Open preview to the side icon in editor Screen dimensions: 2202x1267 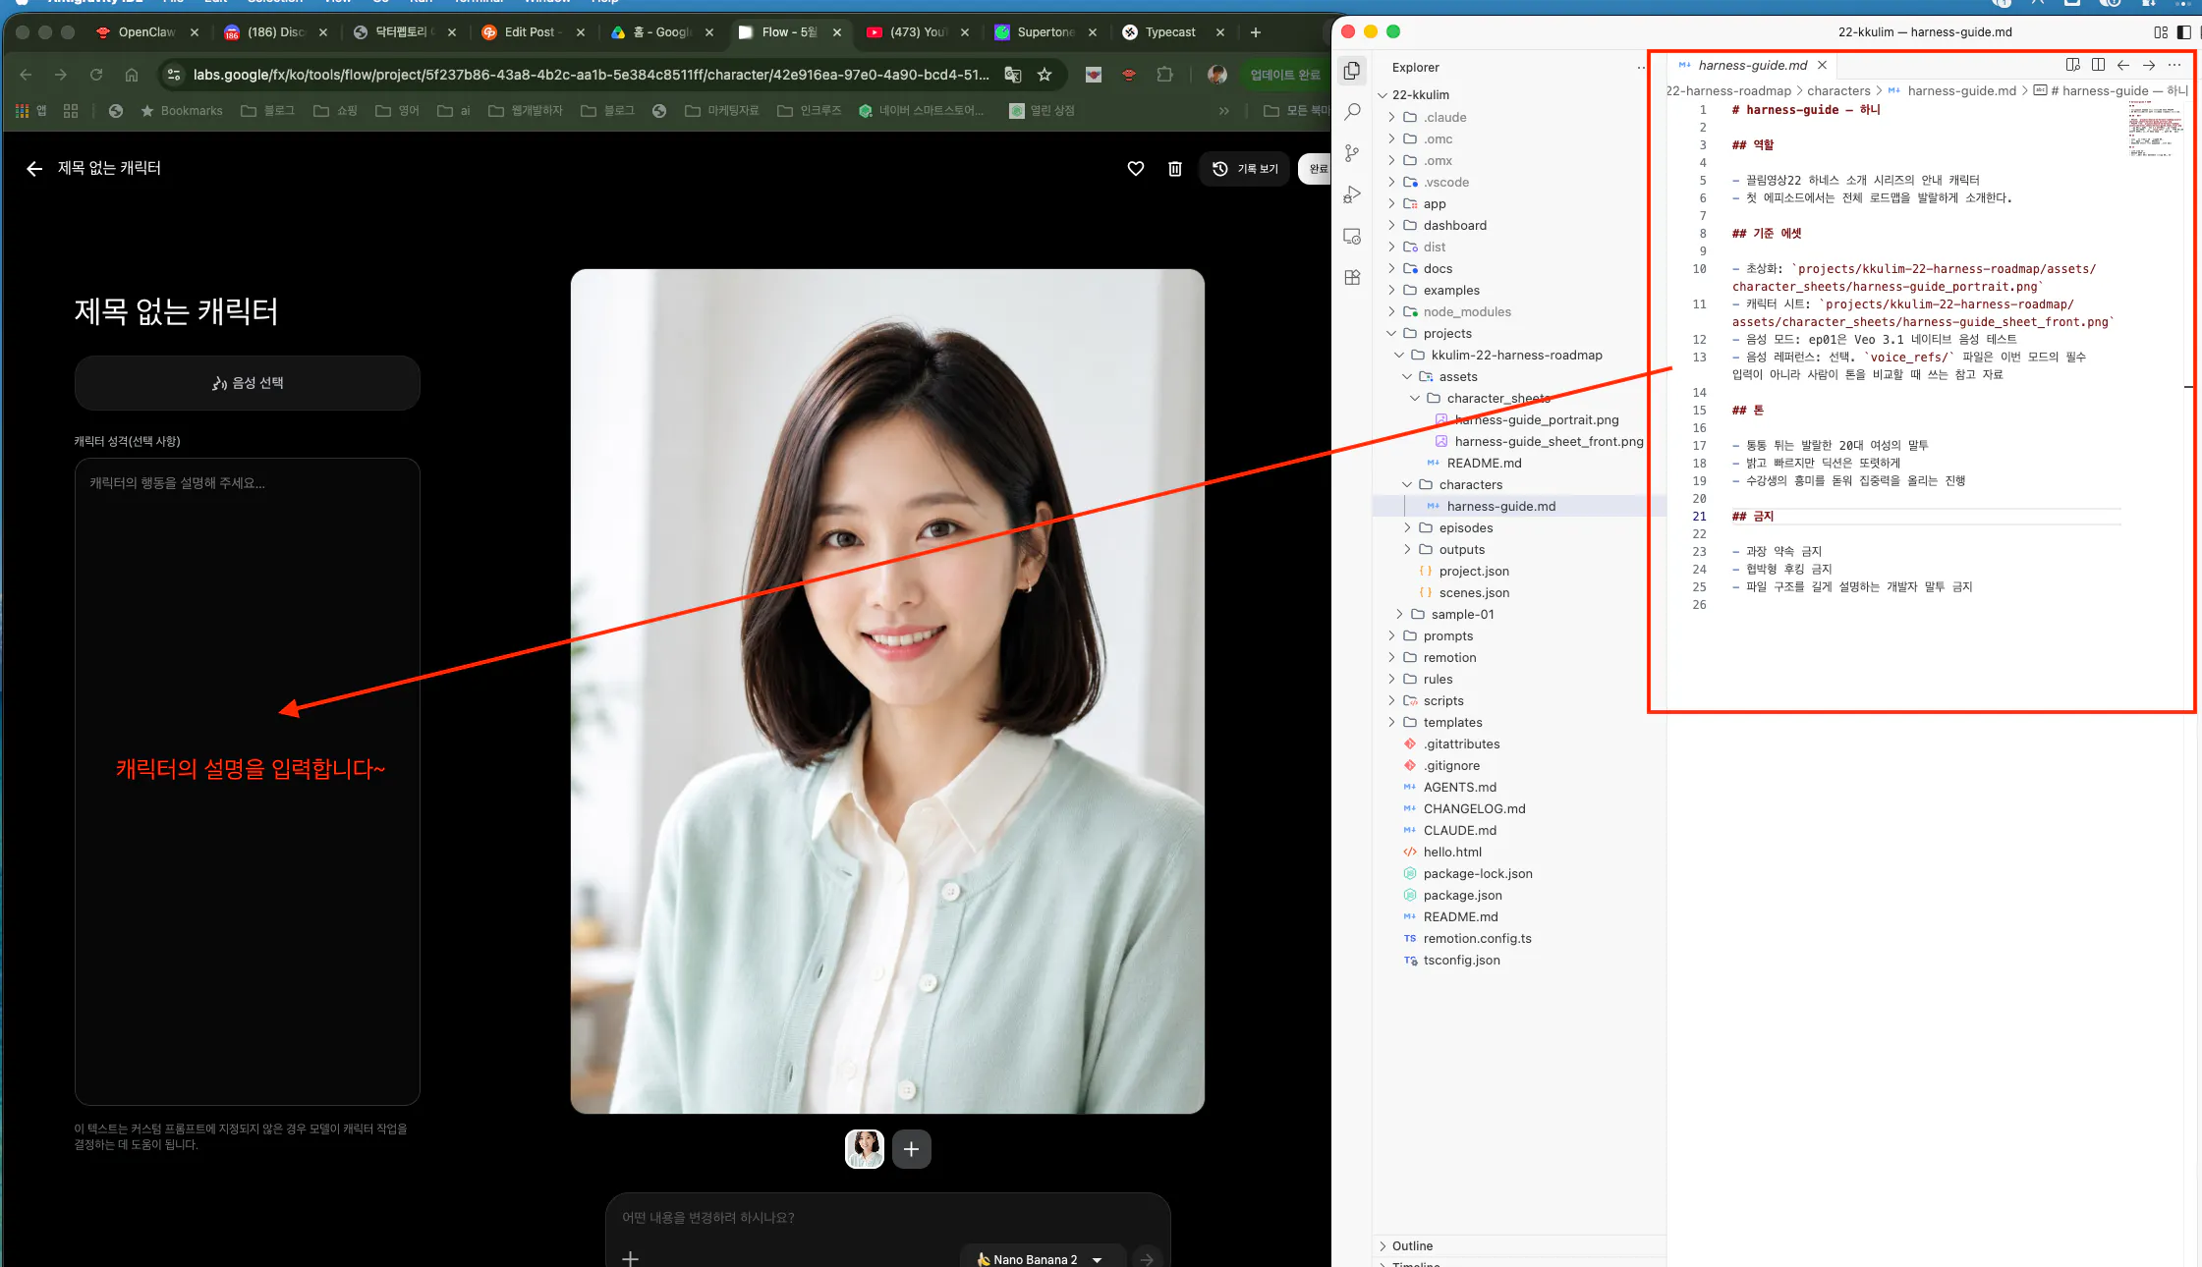pos(2072,65)
